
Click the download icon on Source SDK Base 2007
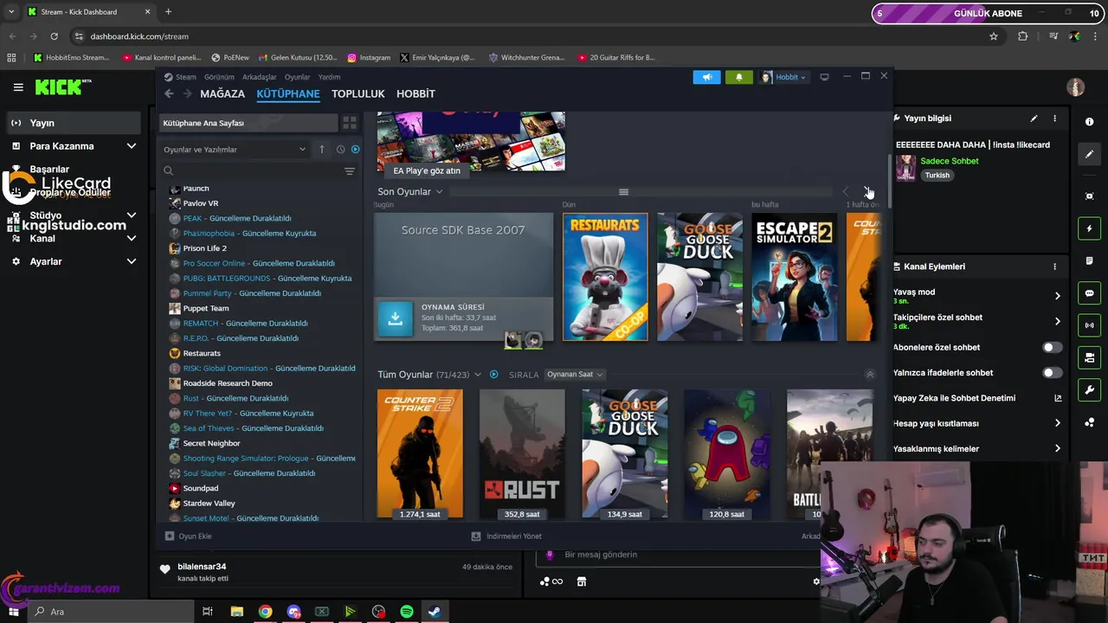[395, 318]
